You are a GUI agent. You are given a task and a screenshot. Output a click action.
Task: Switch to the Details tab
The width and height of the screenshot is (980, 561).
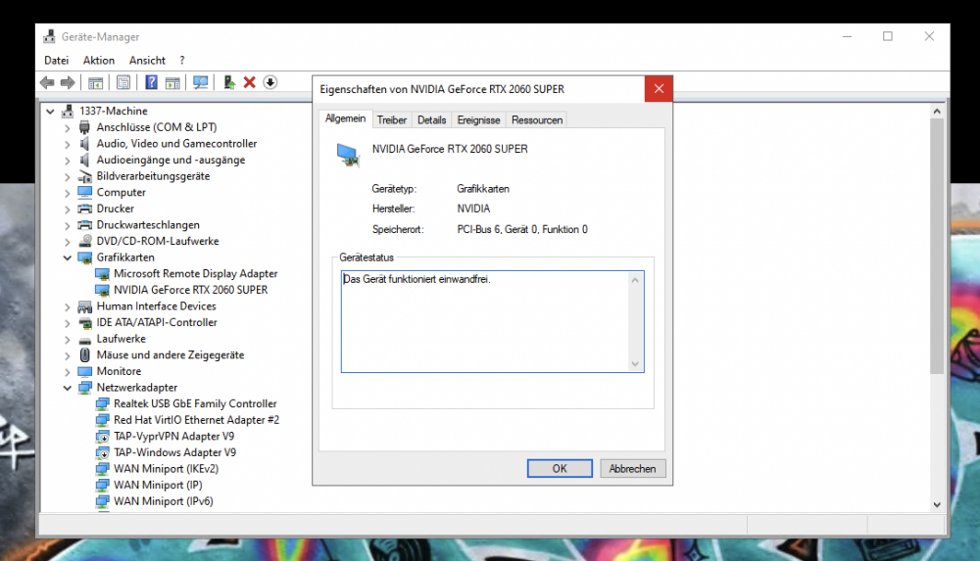tap(432, 120)
